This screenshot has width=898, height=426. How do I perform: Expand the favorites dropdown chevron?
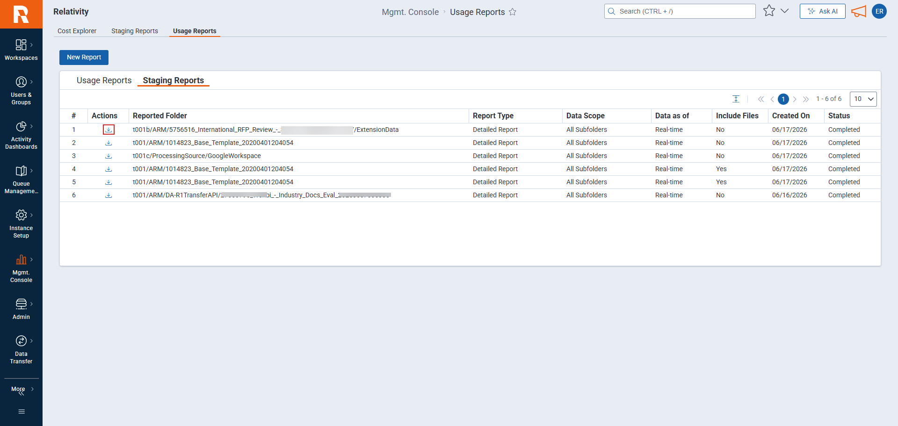coord(785,11)
